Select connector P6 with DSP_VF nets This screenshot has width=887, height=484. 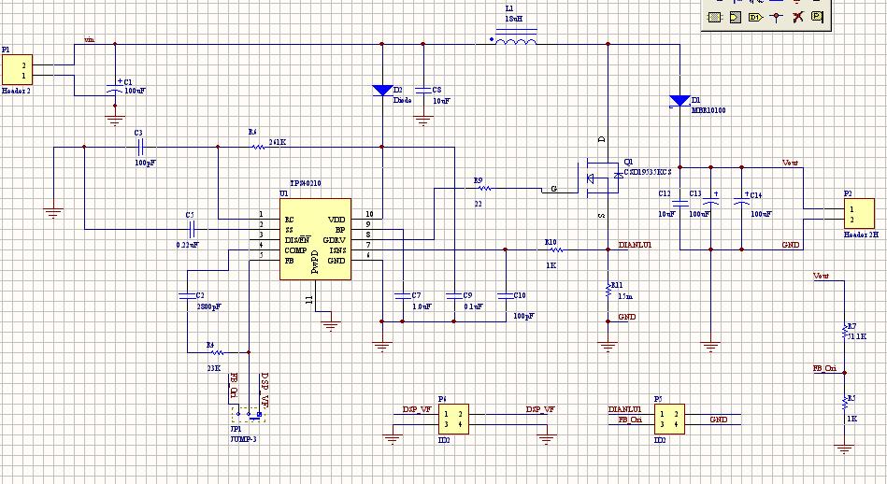[x=453, y=419]
